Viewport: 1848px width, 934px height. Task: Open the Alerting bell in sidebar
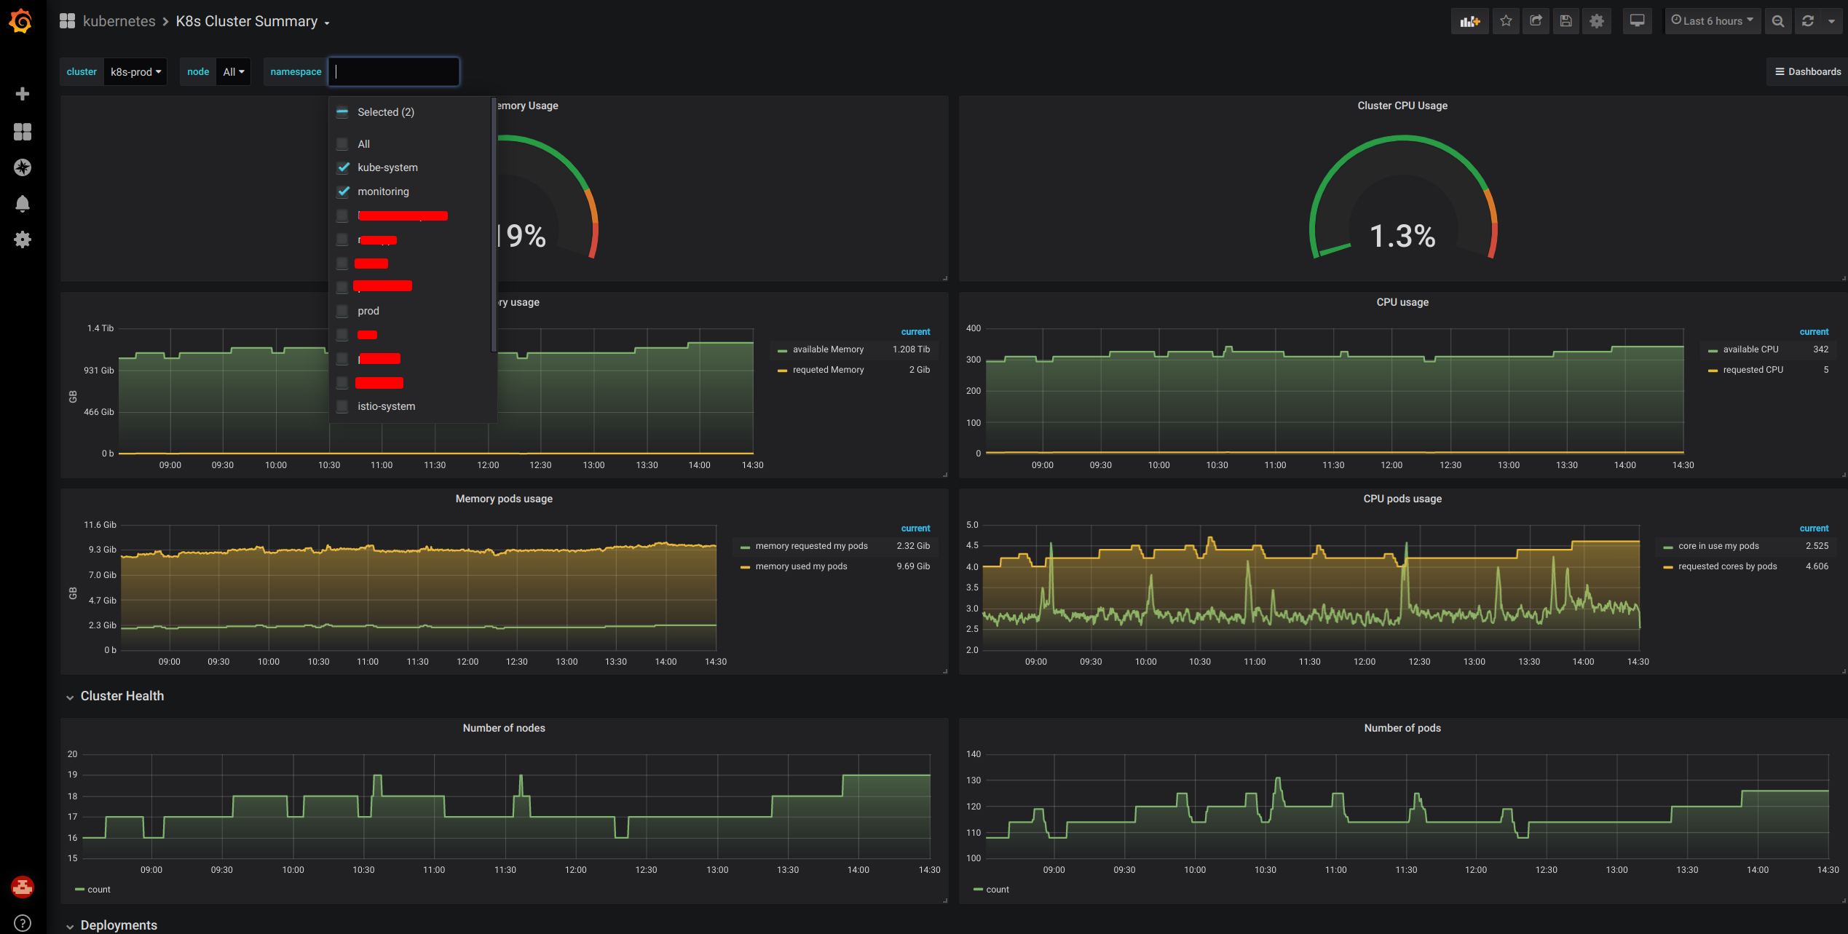click(x=23, y=204)
